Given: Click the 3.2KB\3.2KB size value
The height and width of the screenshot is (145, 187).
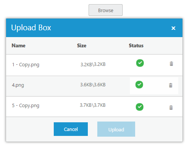Looking at the screenshot, I should [x=93, y=64].
